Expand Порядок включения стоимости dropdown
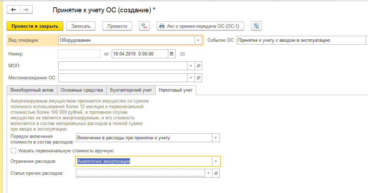Viewport: 368px width, 193px height. coord(216,138)
